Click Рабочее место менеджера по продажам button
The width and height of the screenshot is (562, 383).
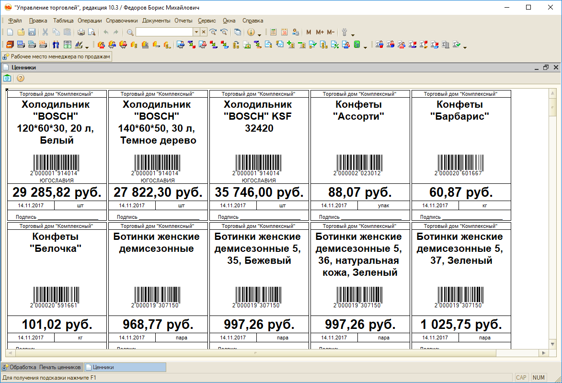point(57,56)
